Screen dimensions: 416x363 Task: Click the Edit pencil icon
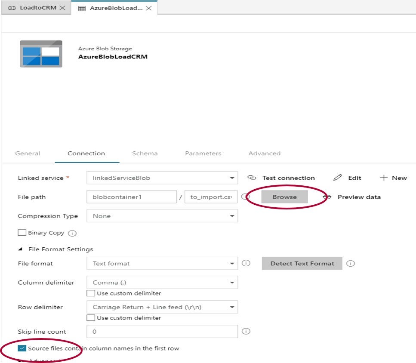click(x=337, y=178)
